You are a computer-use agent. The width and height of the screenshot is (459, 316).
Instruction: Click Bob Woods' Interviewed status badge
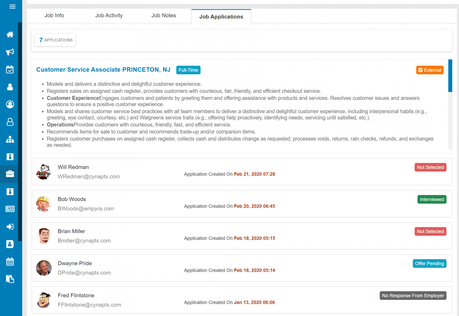pos(432,200)
